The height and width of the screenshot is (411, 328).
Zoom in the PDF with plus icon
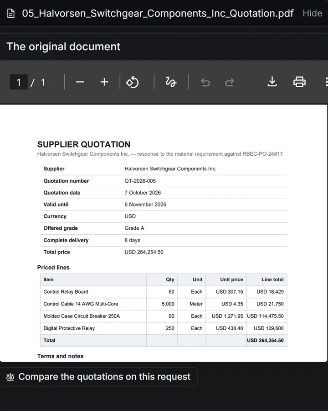pyautogui.click(x=104, y=82)
